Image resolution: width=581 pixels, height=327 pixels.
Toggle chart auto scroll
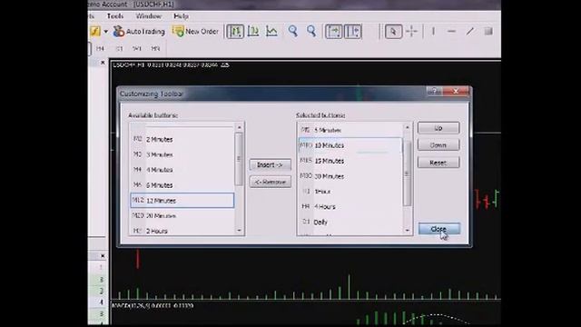pos(333,32)
